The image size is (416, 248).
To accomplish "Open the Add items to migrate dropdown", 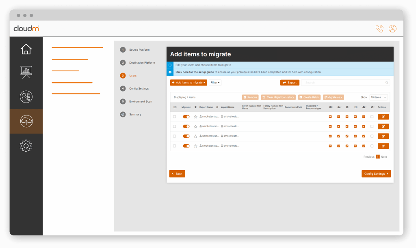I will [x=188, y=83].
